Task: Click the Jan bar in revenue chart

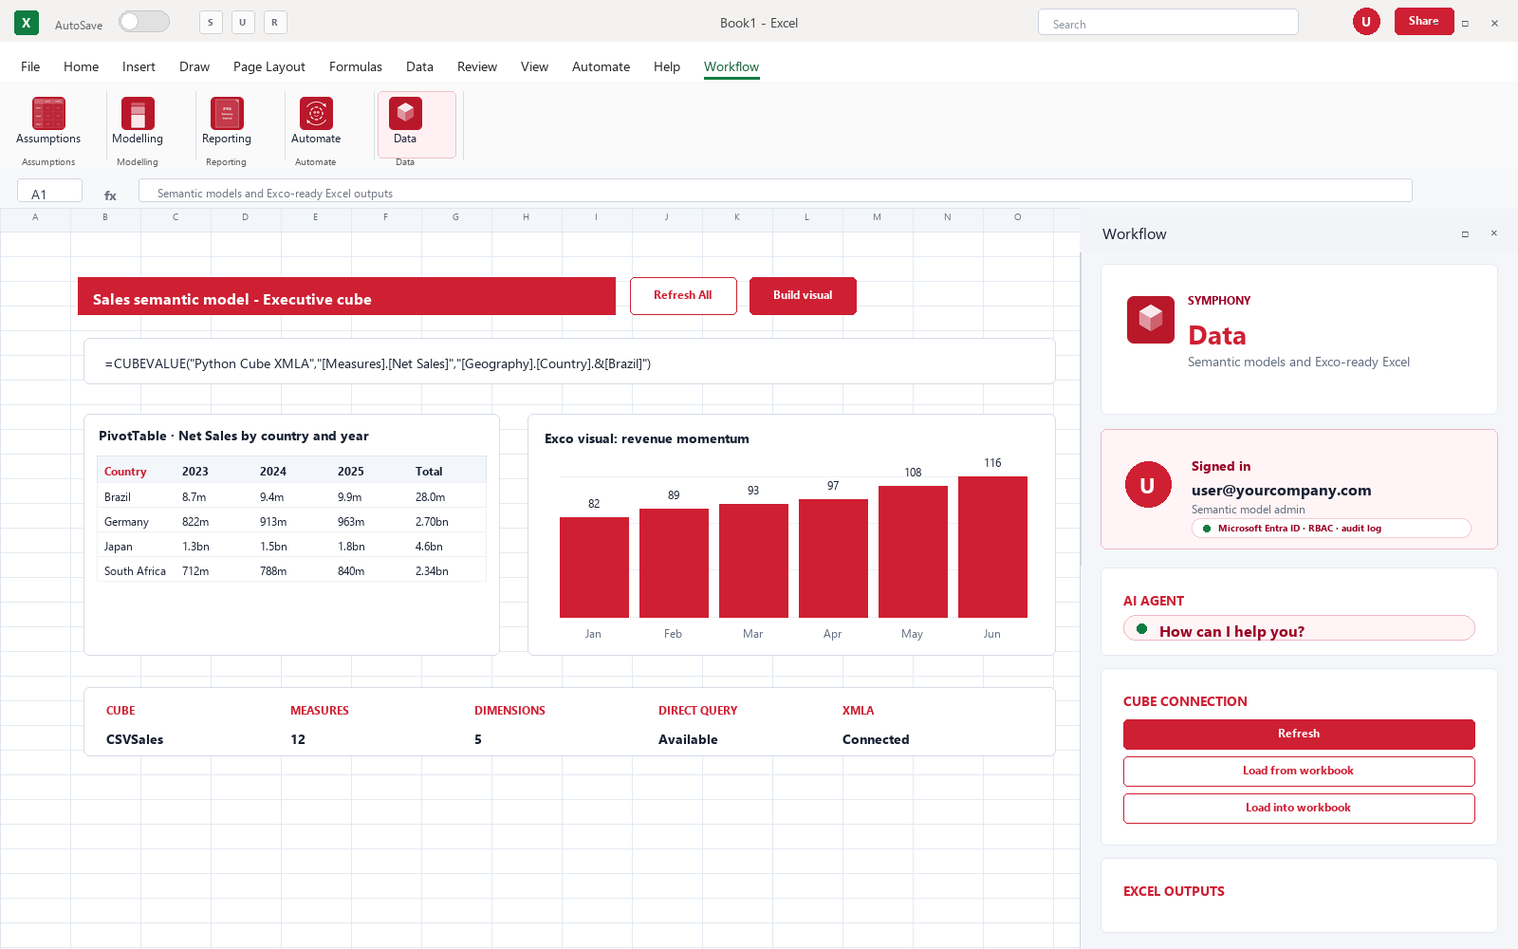Action: point(594,568)
